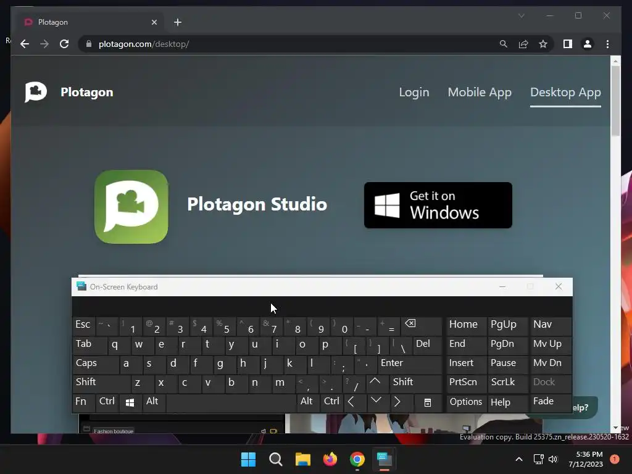
Task: Click the Nav key on On-Screen Keyboard
Action: click(550, 325)
